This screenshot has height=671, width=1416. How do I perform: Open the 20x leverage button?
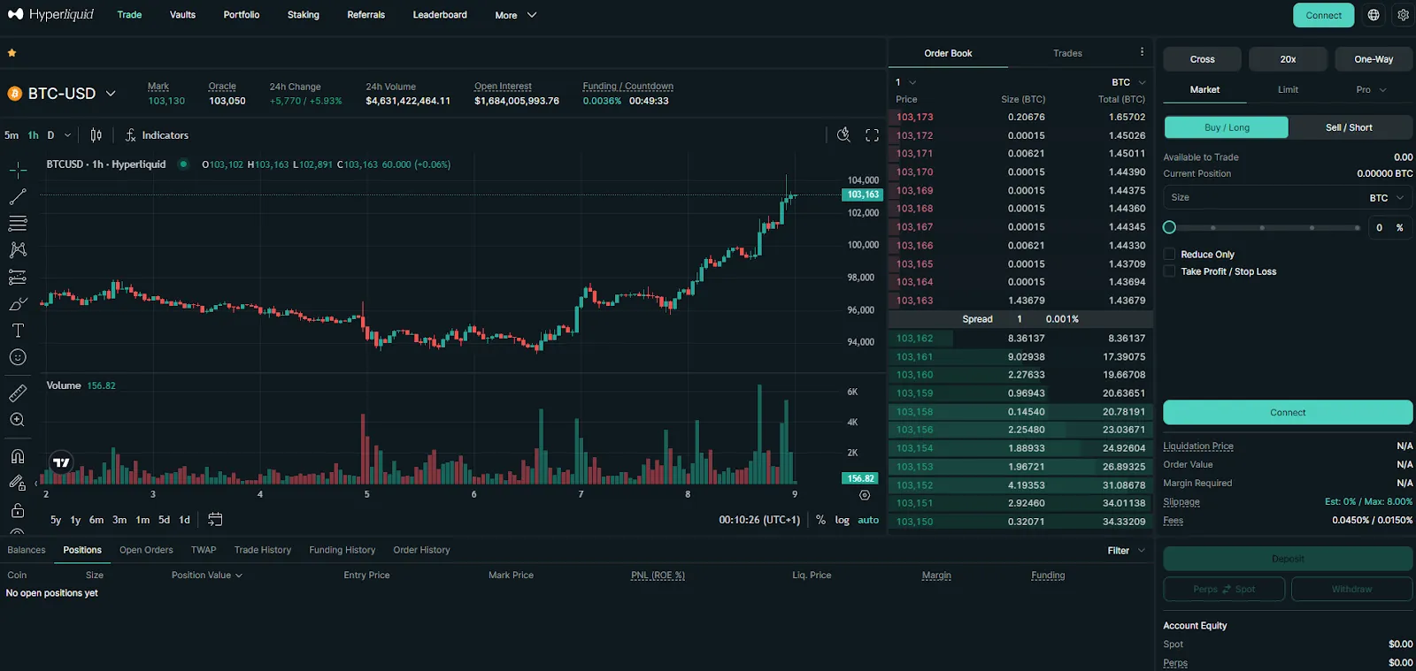click(1288, 59)
